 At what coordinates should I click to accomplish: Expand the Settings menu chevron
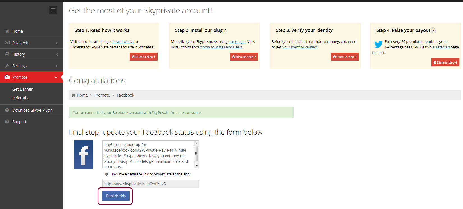coord(57,66)
